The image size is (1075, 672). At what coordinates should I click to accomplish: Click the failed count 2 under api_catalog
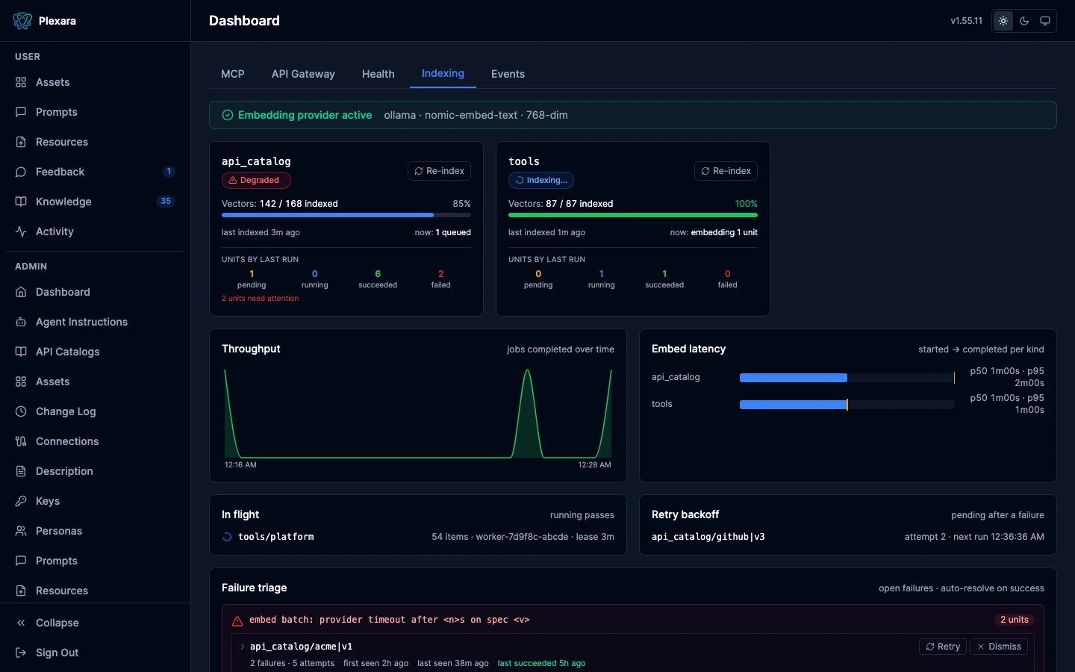(x=440, y=274)
